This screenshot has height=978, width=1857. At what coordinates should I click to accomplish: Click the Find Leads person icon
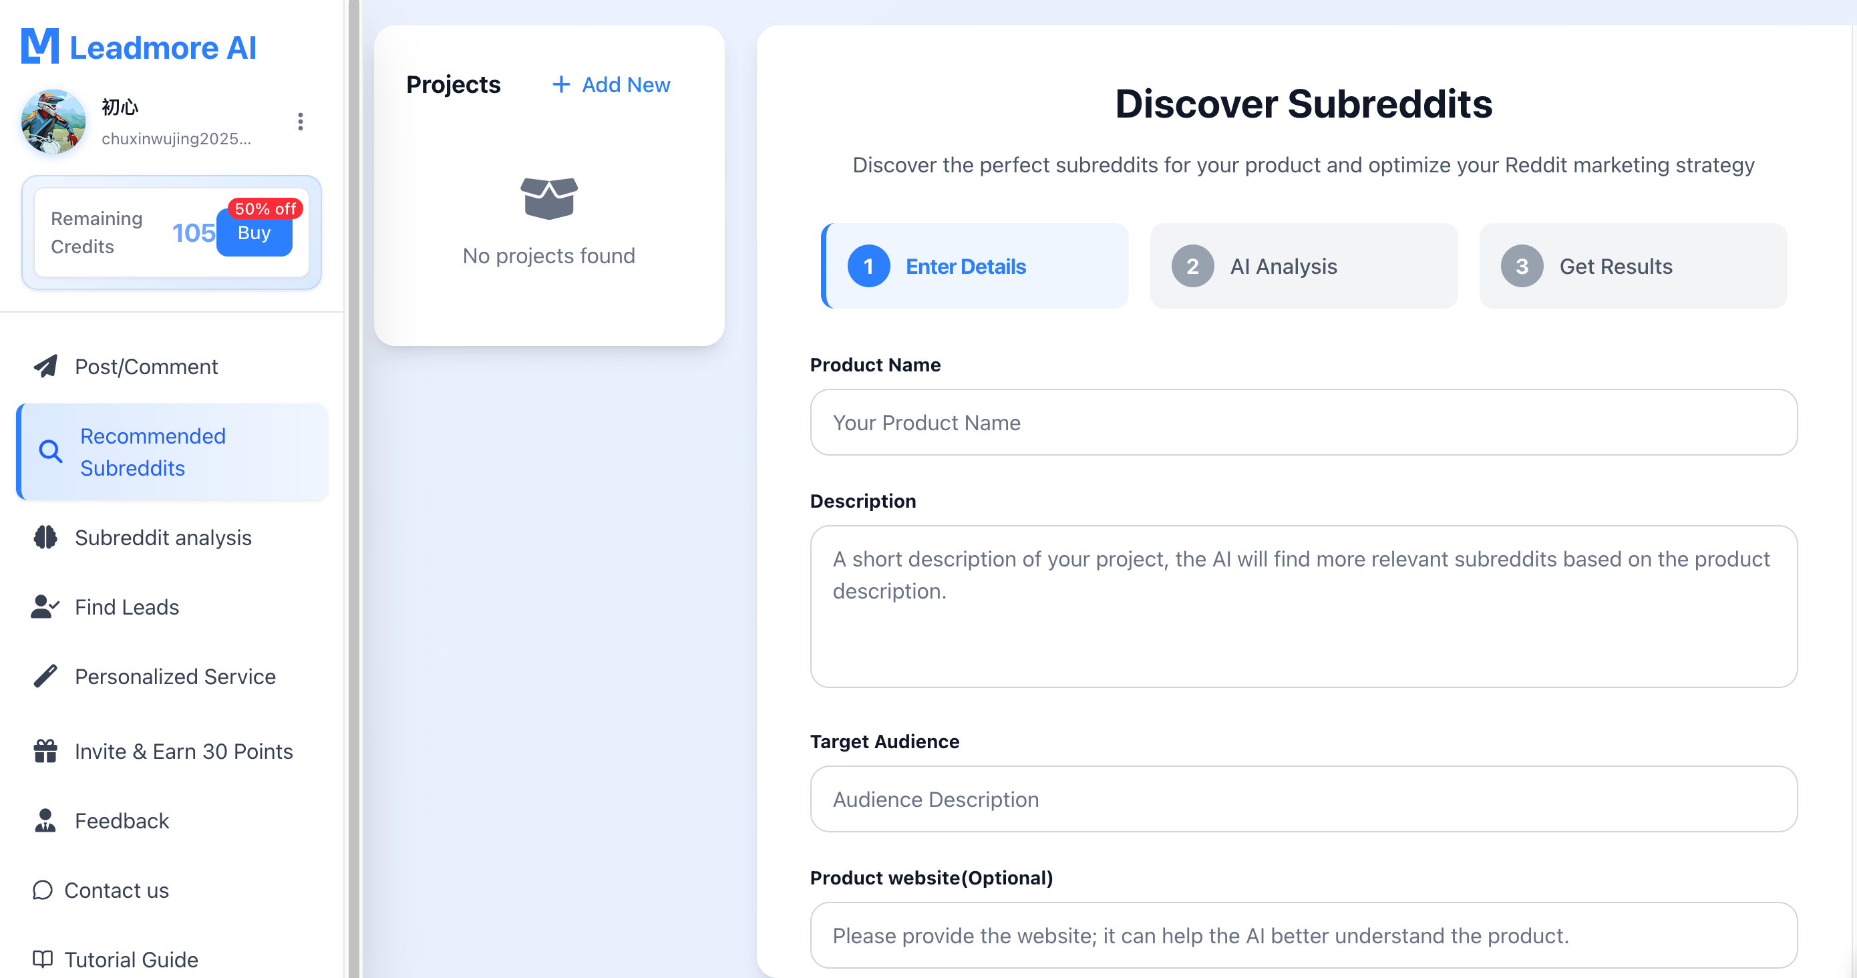(x=45, y=607)
